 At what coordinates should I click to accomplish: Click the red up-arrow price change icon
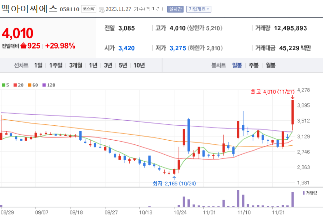(x=23, y=45)
